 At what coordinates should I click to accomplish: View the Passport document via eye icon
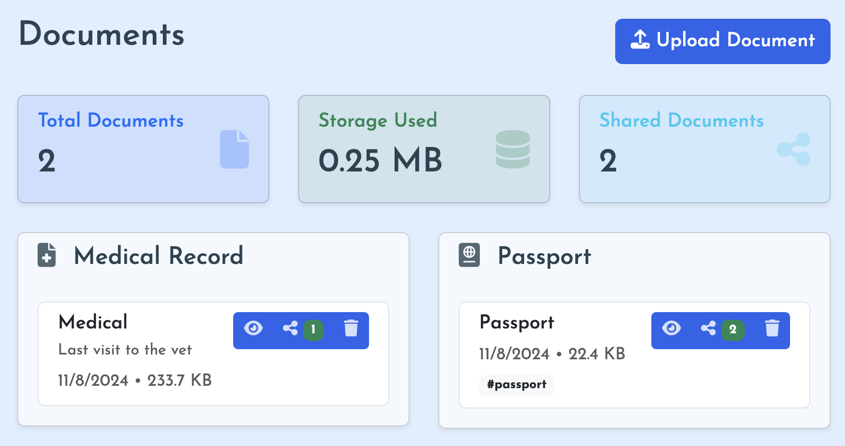point(672,328)
